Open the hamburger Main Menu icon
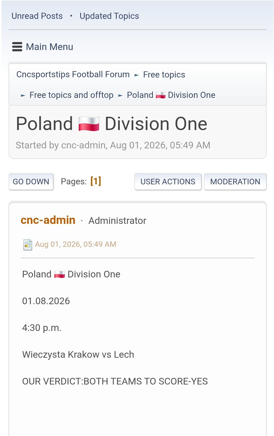Screen dimensions: 274x436 (x=17, y=47)
